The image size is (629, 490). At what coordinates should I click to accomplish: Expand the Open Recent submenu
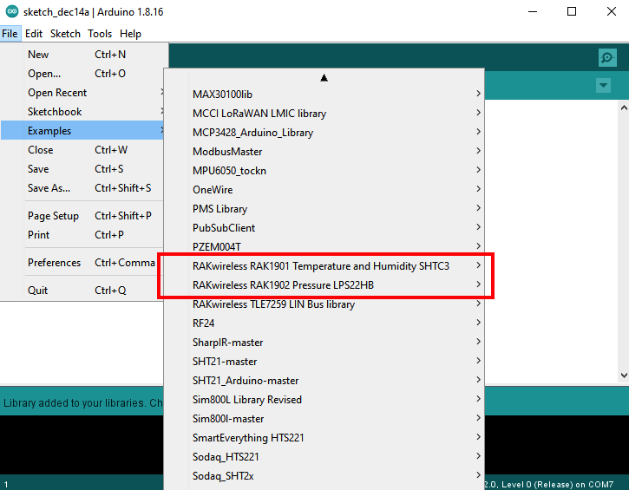(82, 93)
